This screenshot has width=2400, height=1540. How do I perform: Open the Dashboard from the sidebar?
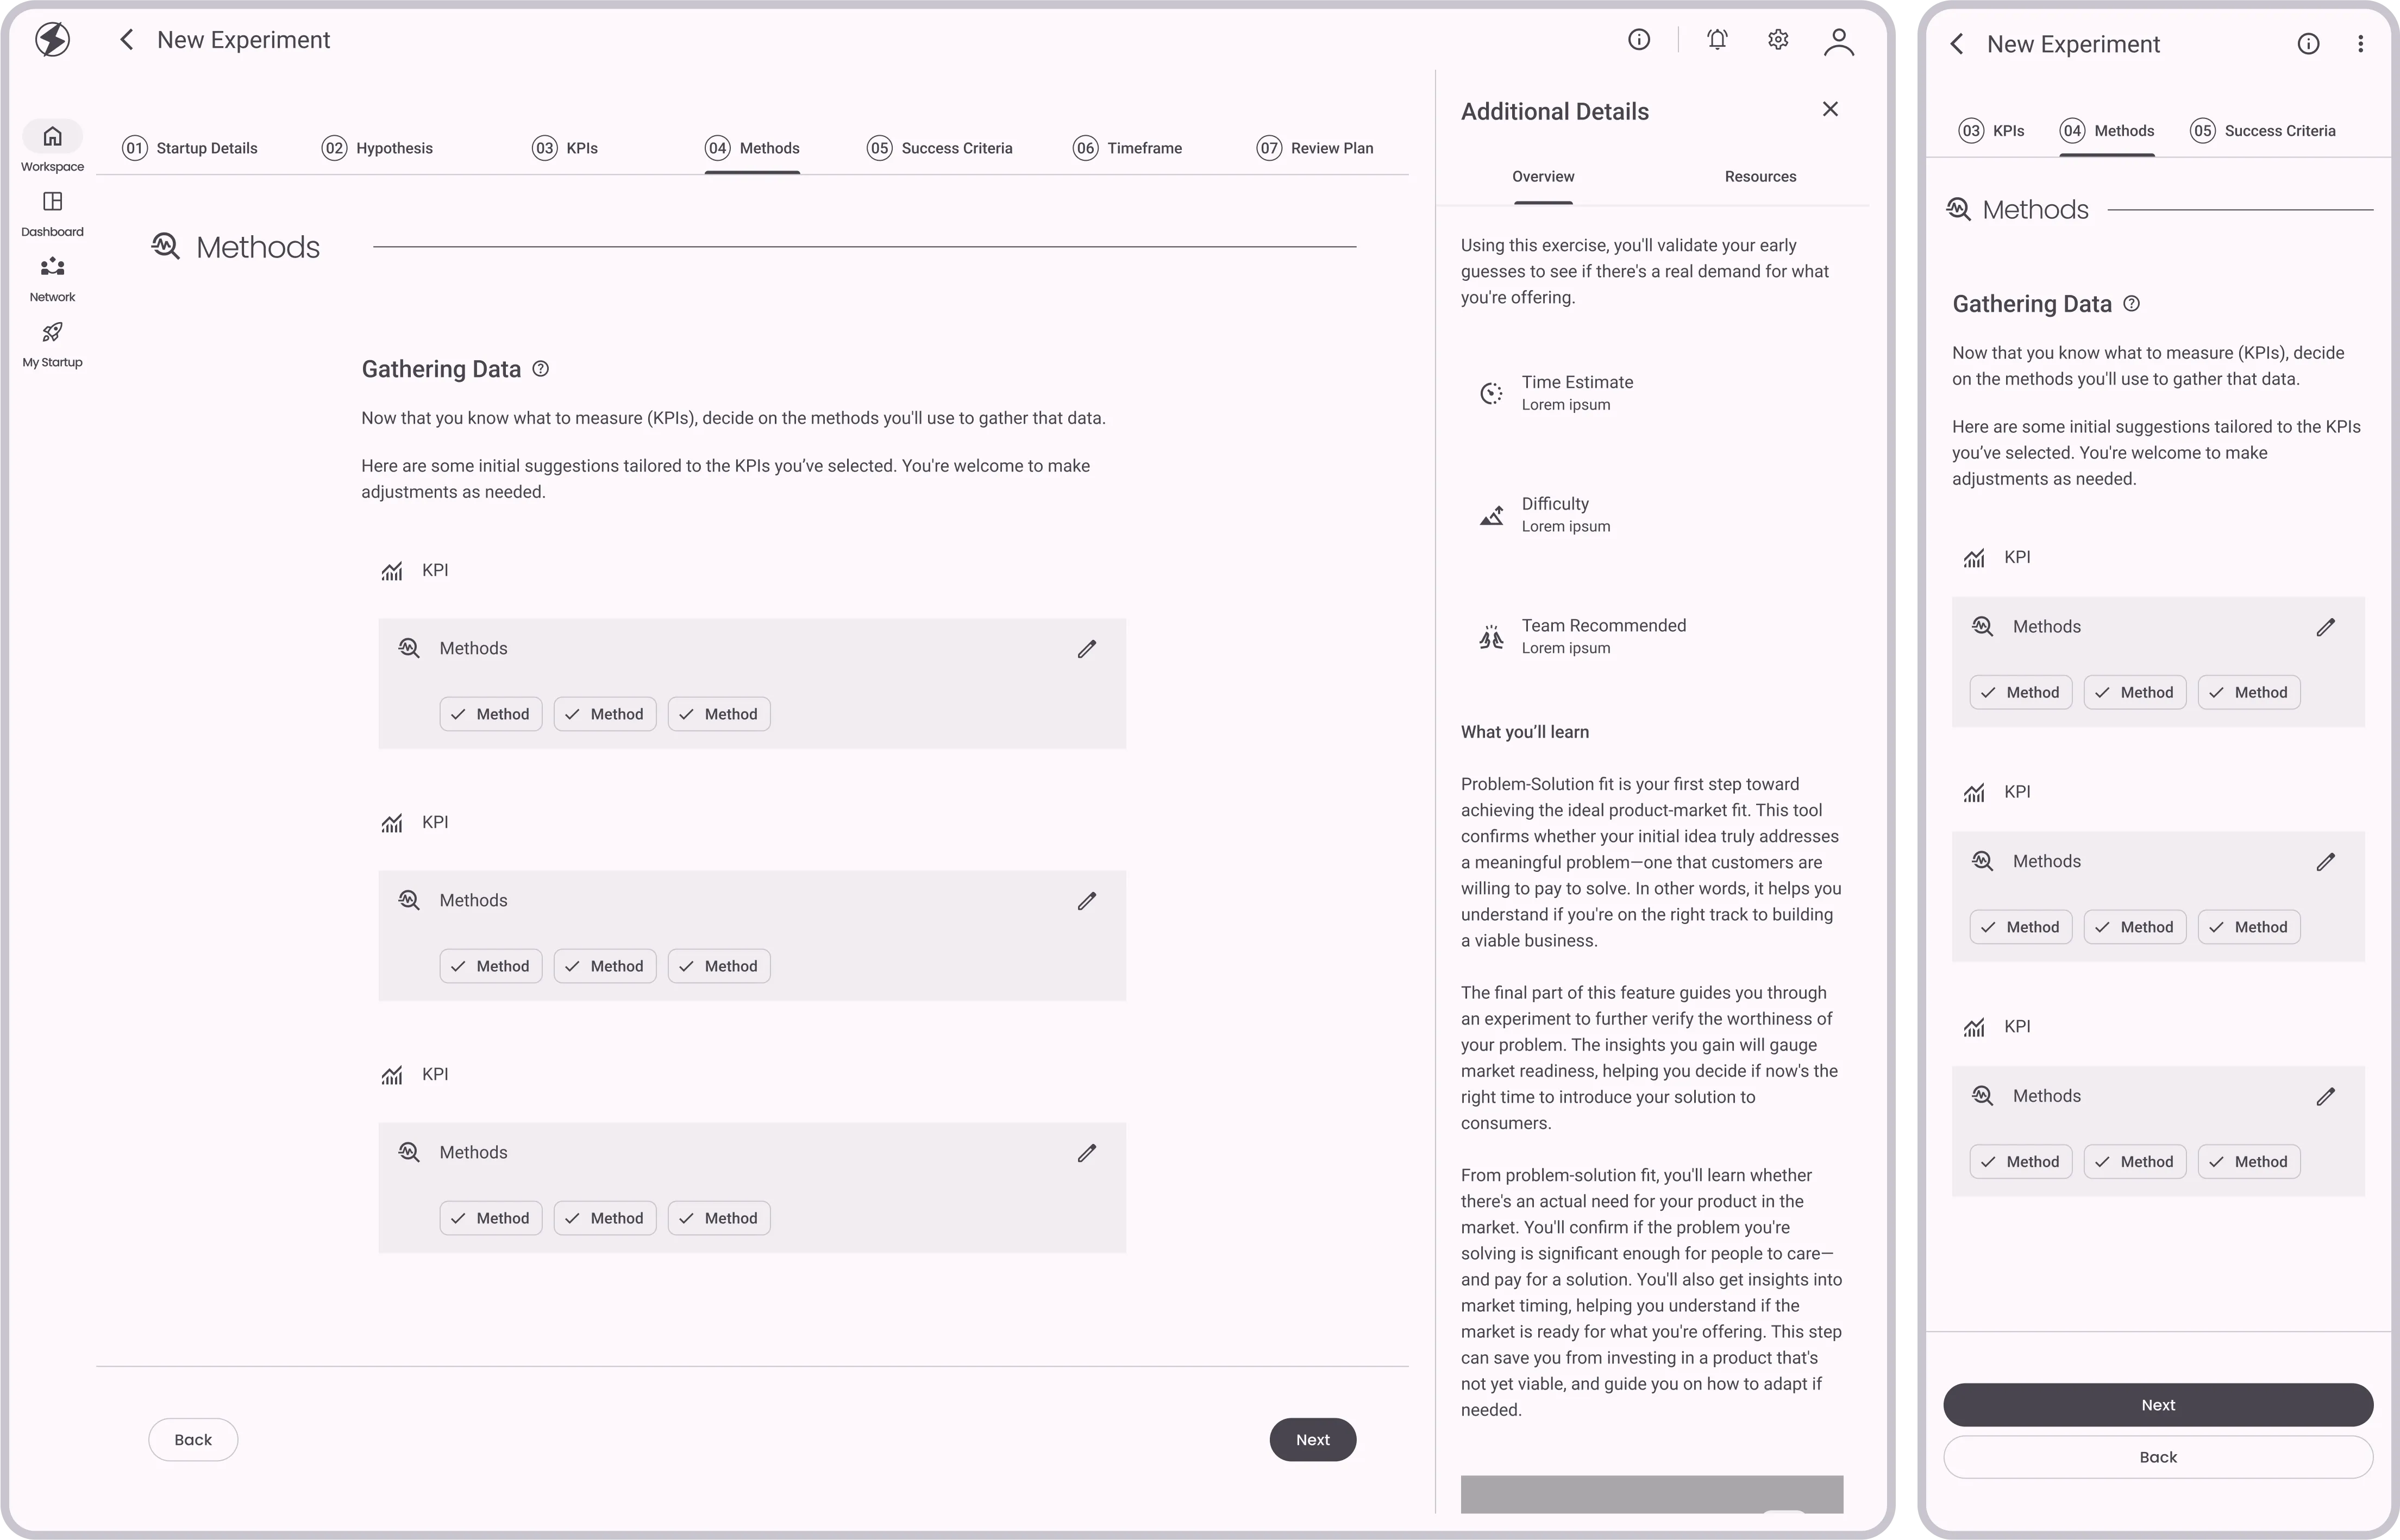pos(52,212)
